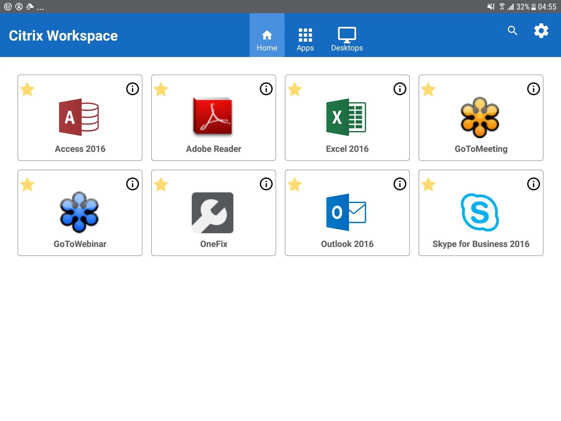Screen dimensions: 561x421
Task: Show info for GoToWebinar
Action: pos(133,184)
